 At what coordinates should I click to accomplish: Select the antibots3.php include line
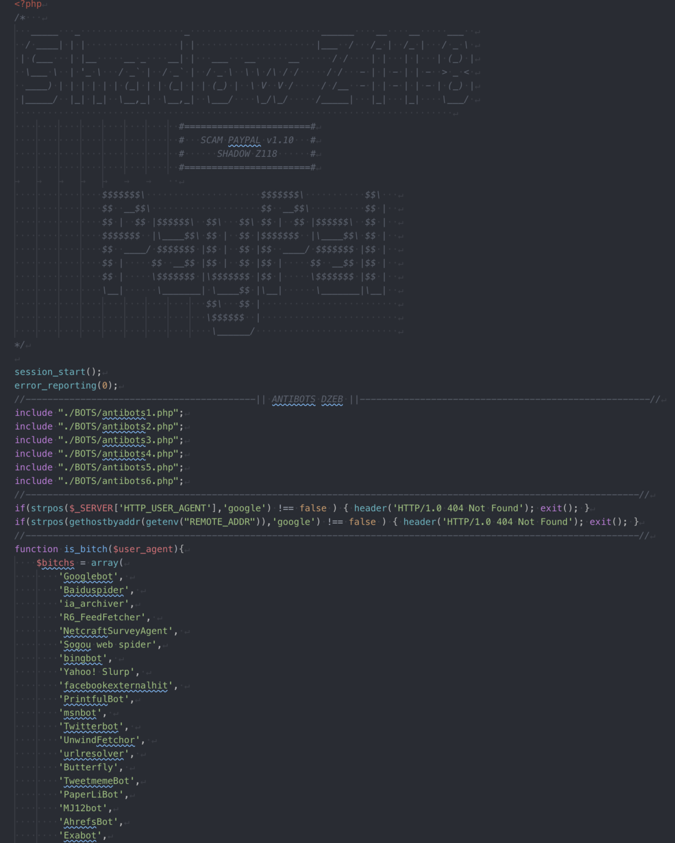pyautogui.click(x=99, y=440)
